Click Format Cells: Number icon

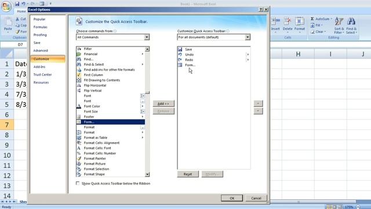point(79,153)
